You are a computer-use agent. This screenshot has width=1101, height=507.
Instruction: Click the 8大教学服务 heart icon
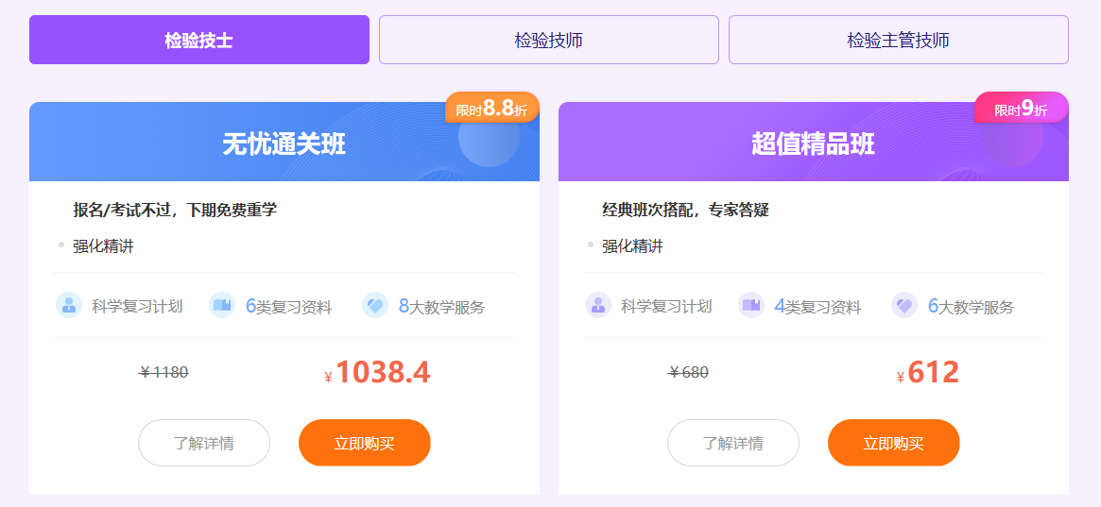375,305
